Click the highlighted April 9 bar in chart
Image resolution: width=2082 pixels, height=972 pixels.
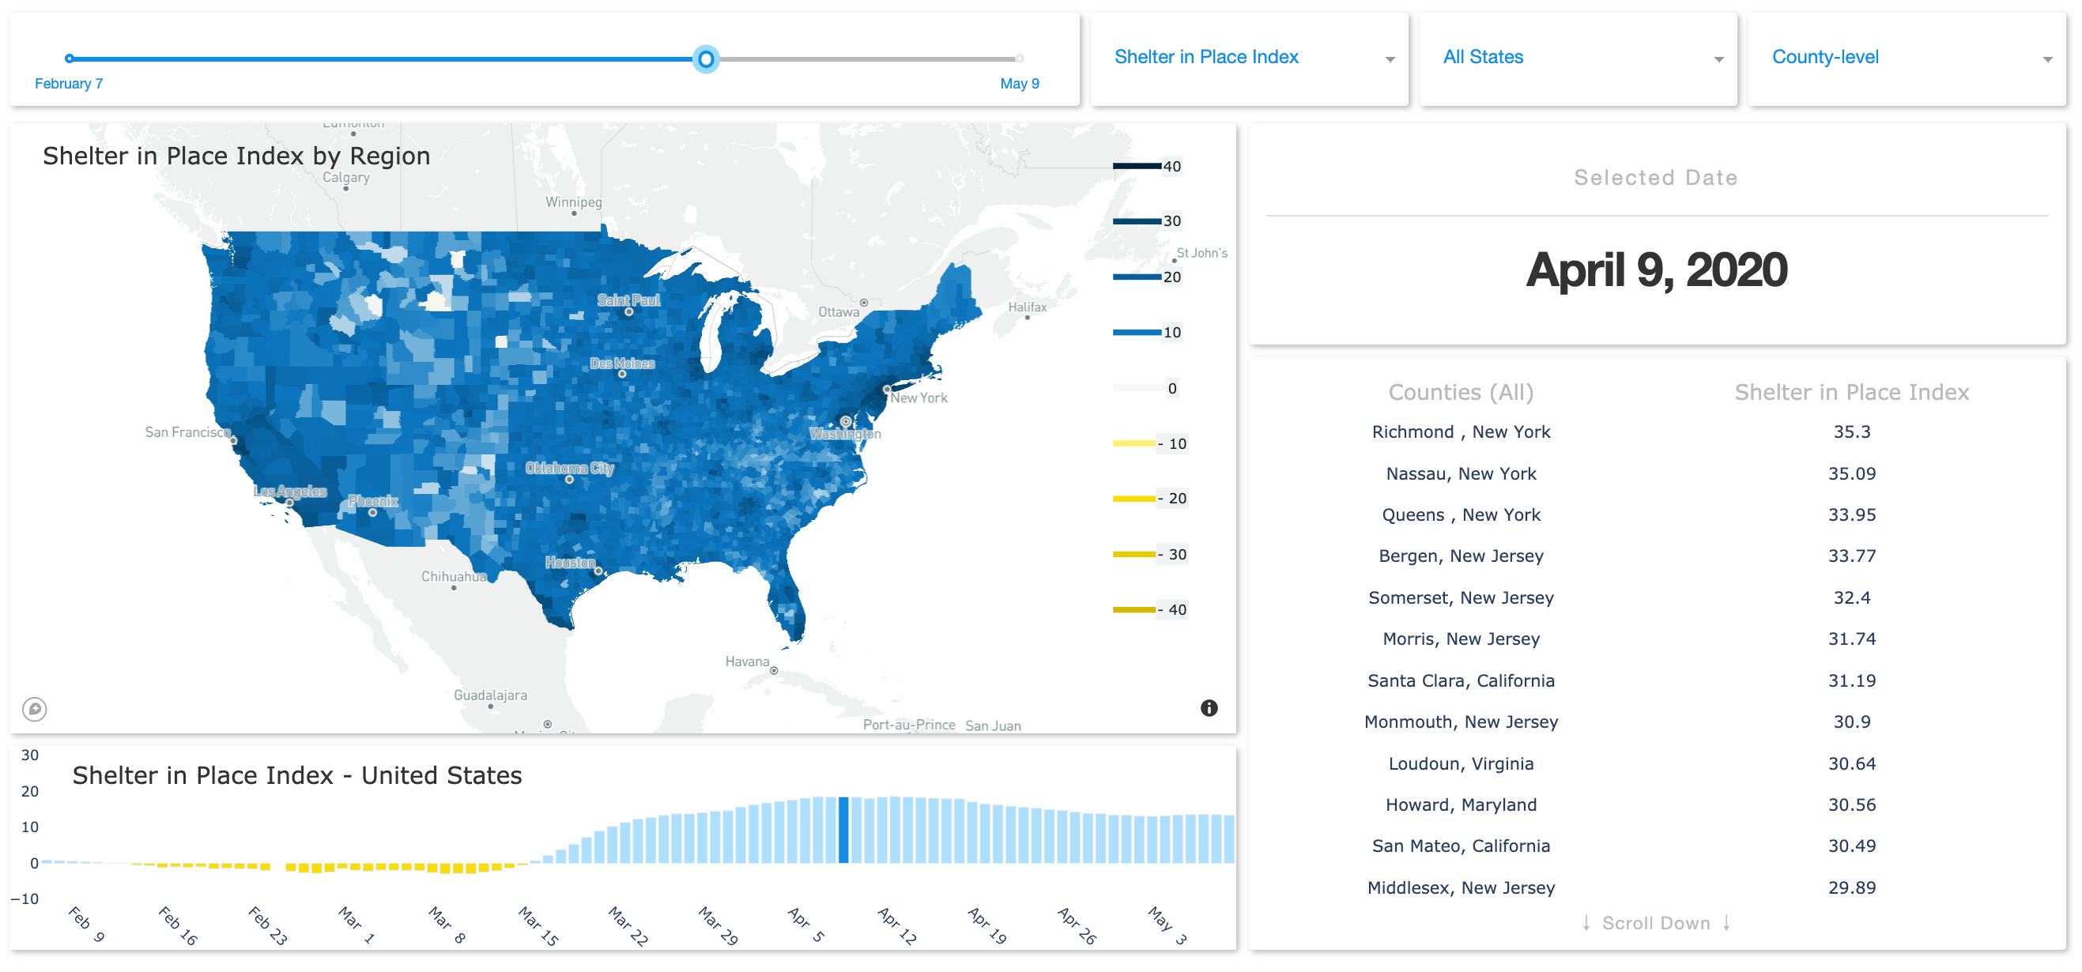[843, 830]
